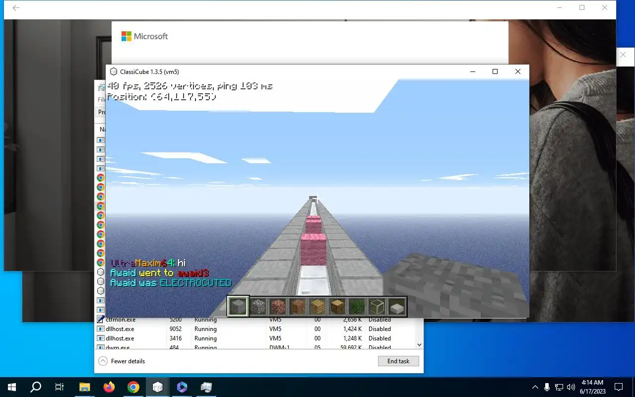Click the 2,656 K memory value
The image size is (635, 397).
pos(352,320)
